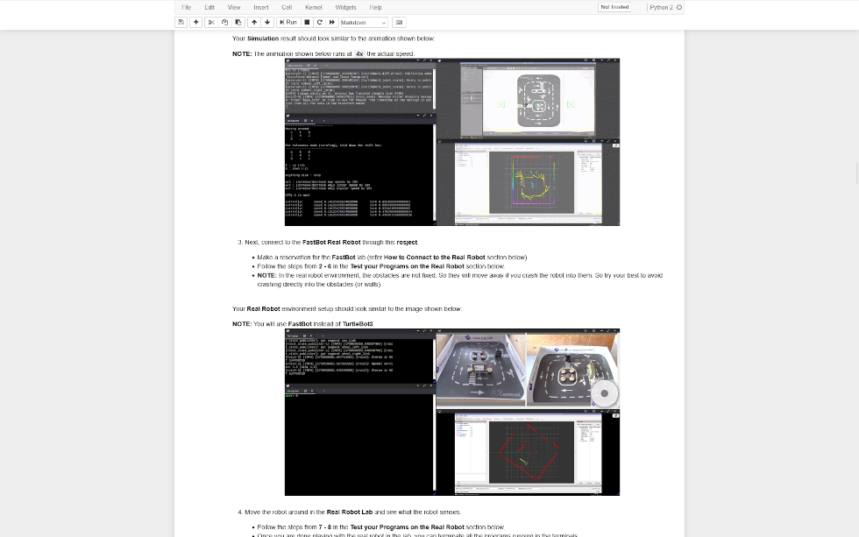Interrupt the kernel with the stop icon
The image size is (859, 537).
point(307,22)
